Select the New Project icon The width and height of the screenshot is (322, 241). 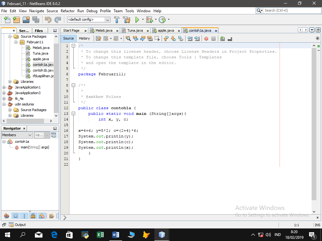[x=16, y=19]
